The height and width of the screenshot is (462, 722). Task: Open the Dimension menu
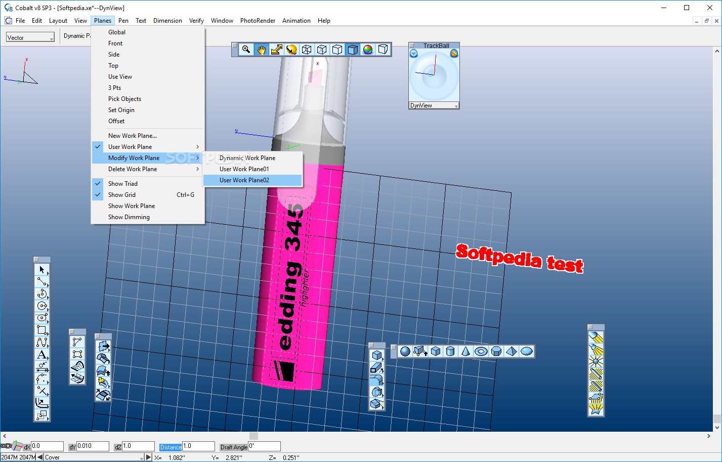click(167, 21)
